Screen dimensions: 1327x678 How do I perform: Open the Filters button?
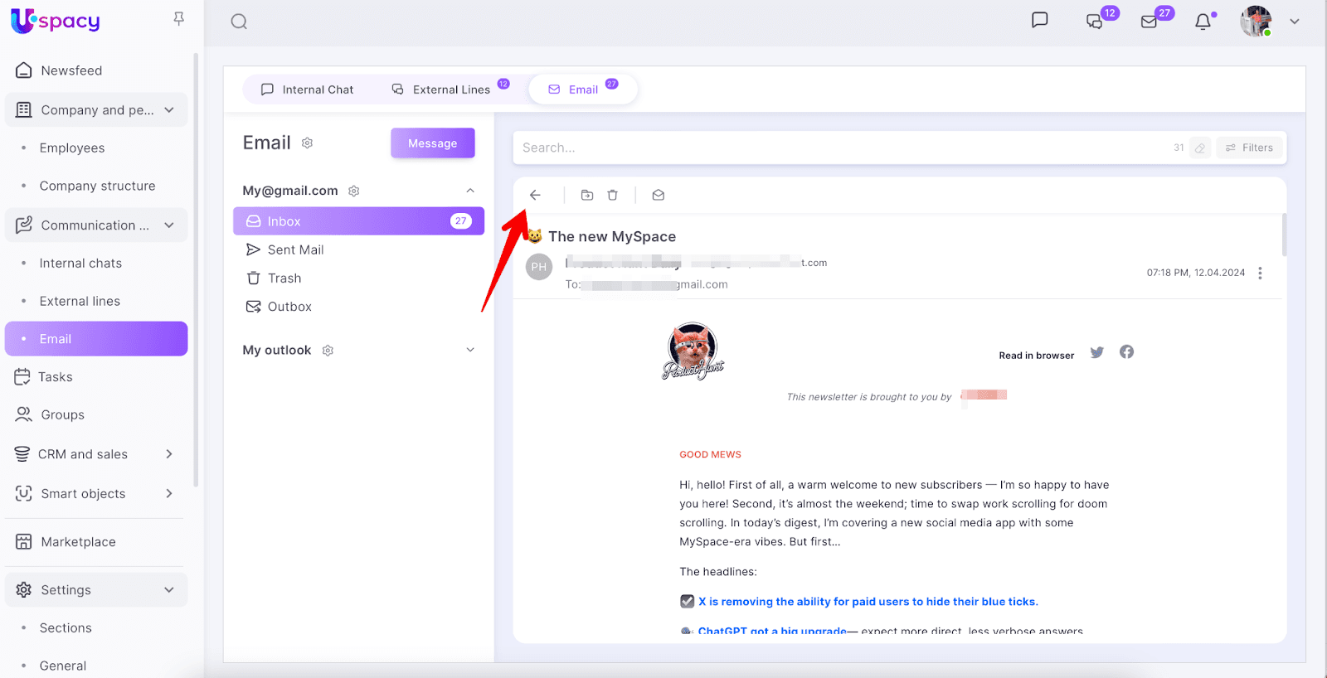(1249, 148)
